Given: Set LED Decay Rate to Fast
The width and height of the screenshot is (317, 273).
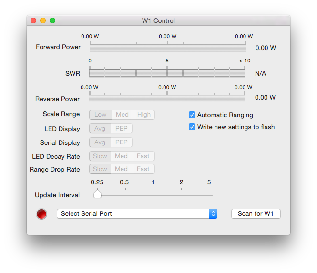Looking at the screenshot, I should tap(143, 156).
